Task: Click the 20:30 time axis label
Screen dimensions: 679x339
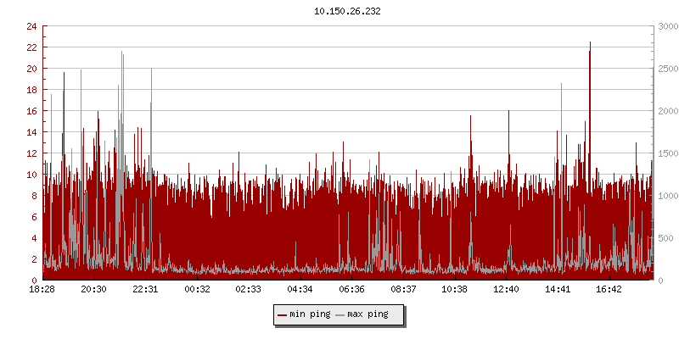Action: (x=93, y=289)
